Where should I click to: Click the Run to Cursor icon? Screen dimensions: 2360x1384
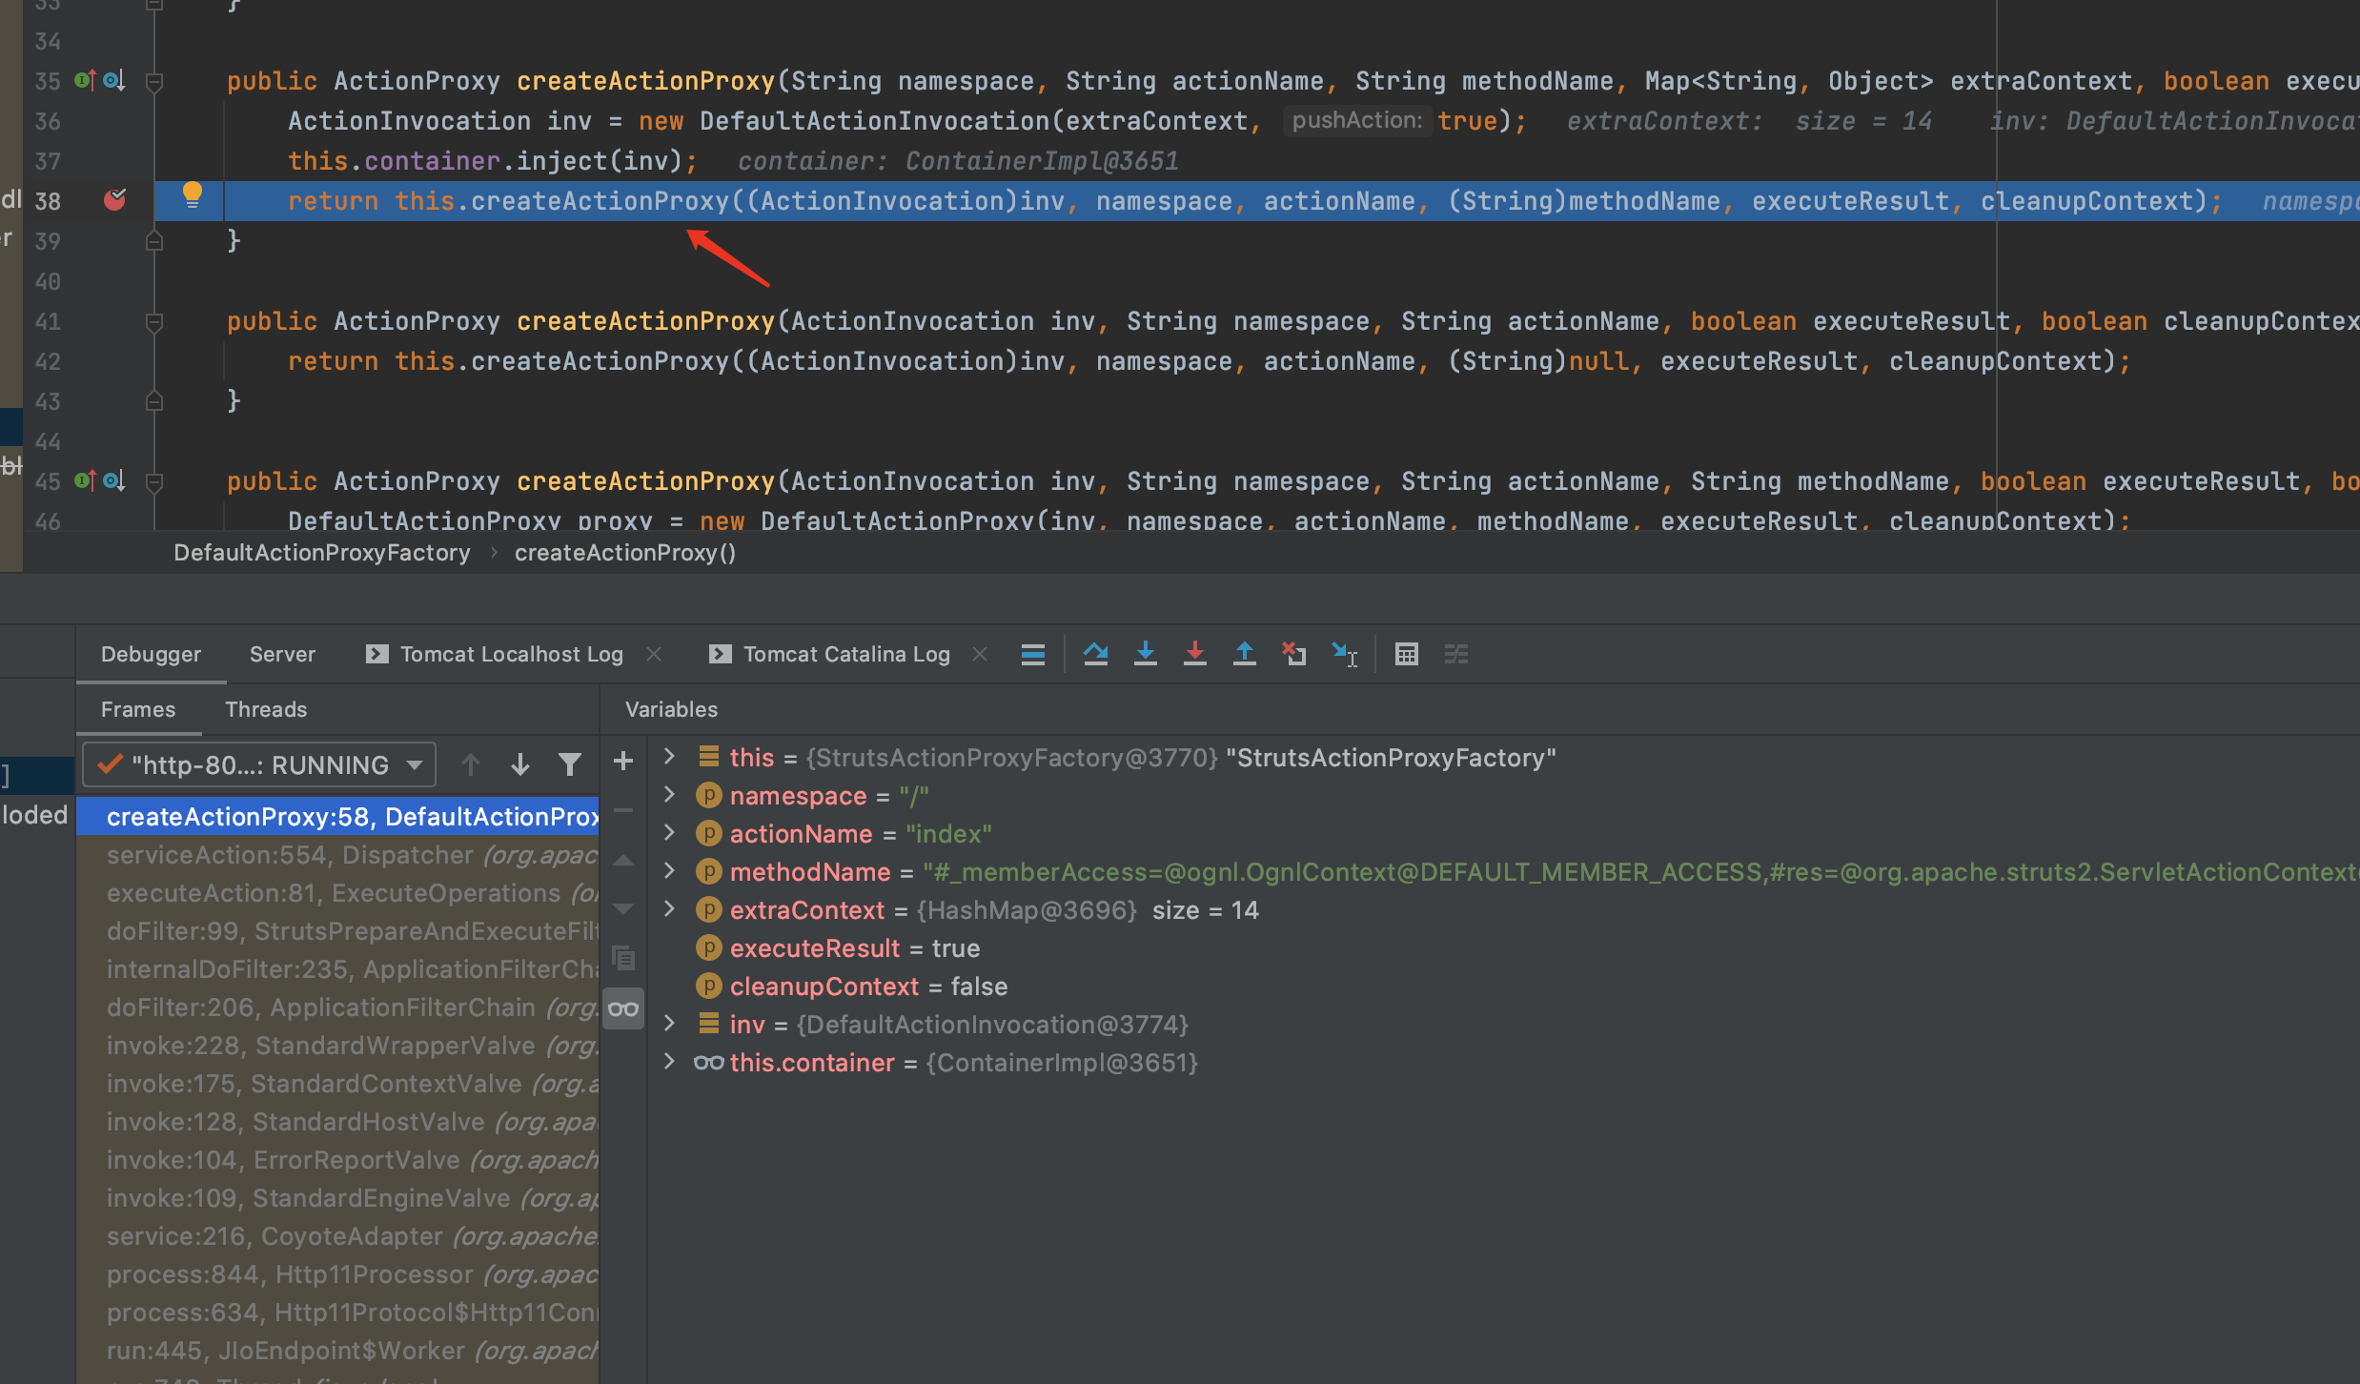1345,654
